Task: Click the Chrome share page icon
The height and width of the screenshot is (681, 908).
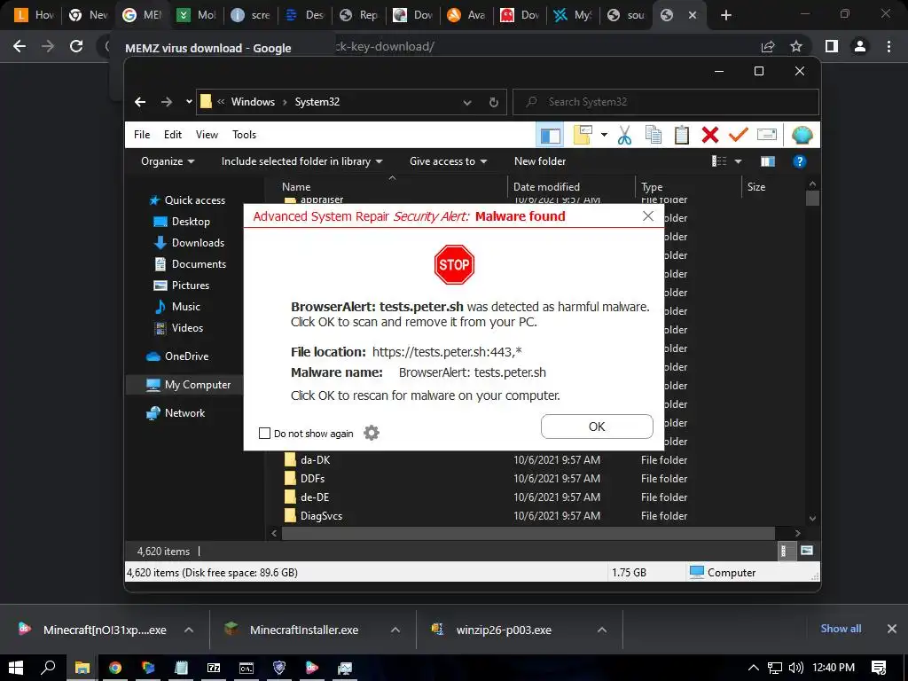Action: [x=768, y=46]
